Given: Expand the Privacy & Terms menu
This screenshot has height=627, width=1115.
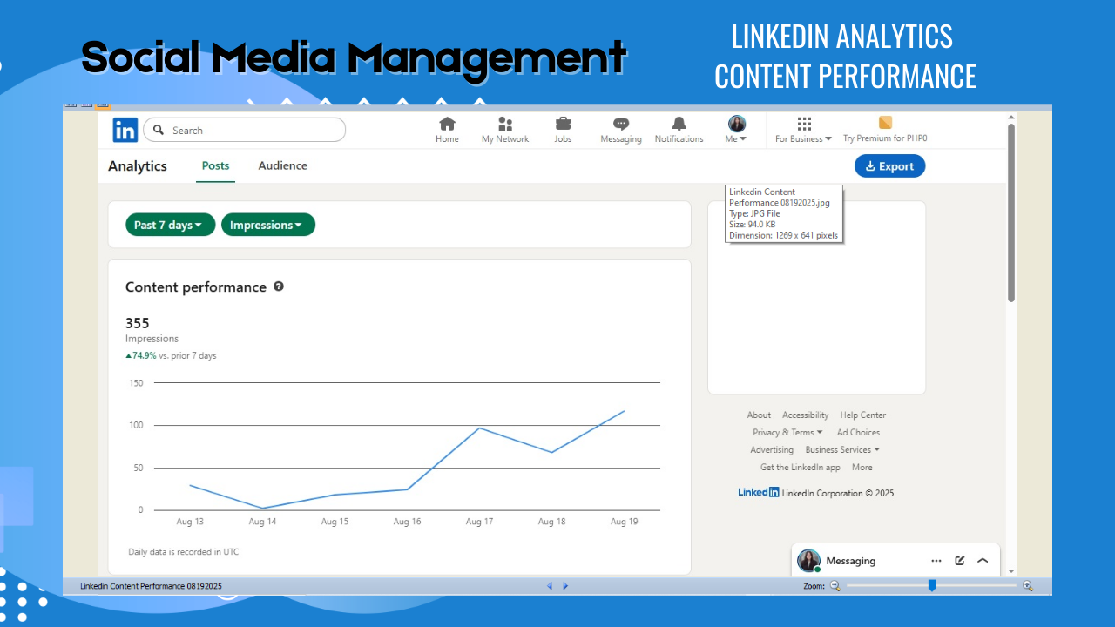Looking at the screenshot, I should (788, 433).
